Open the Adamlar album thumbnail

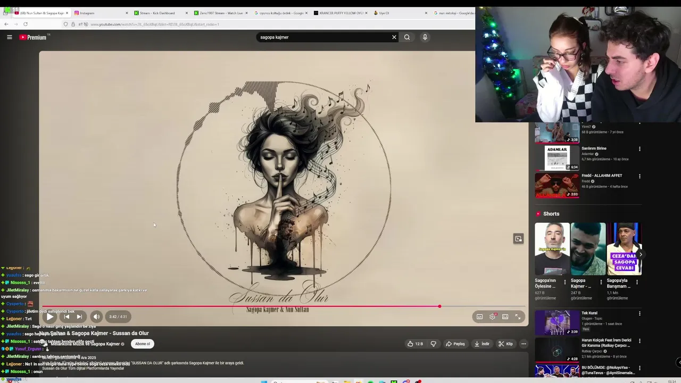coord(557,158)
